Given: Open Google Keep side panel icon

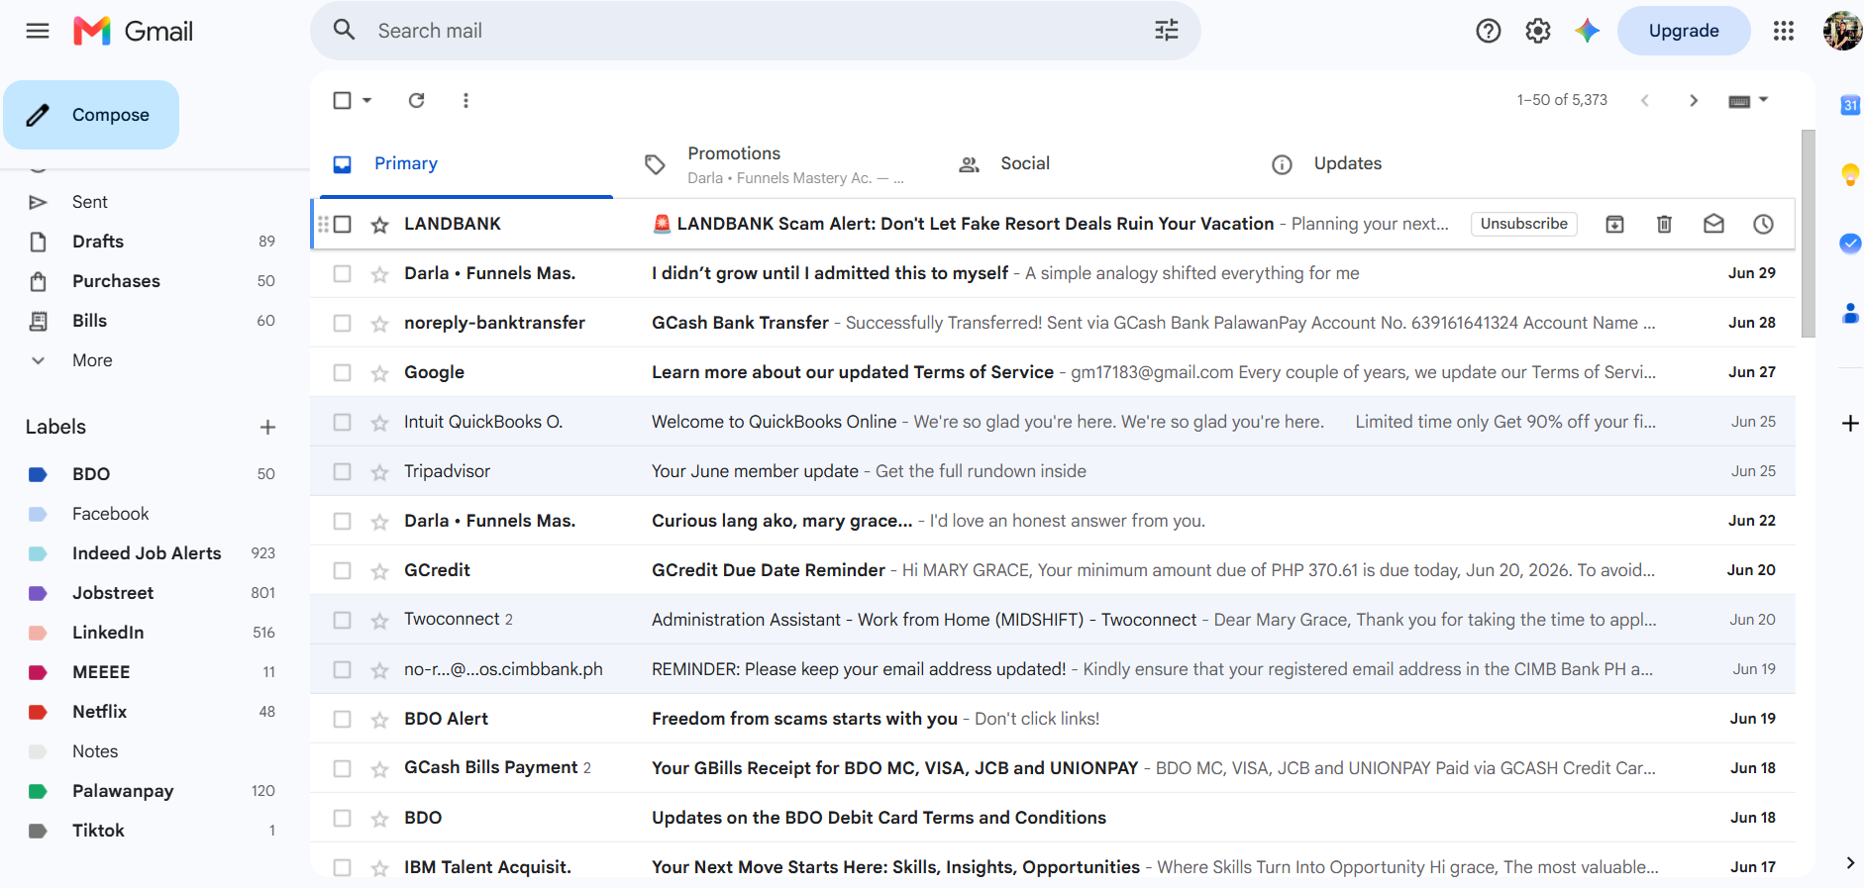Looking at the screenshot, I should click(x=1850, y=174).
